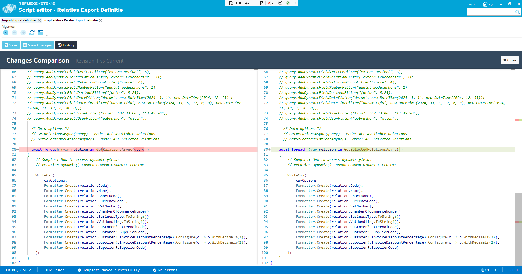
Task: Click the select-element pointer icon in floating toolbar
Action: (247, 3)
